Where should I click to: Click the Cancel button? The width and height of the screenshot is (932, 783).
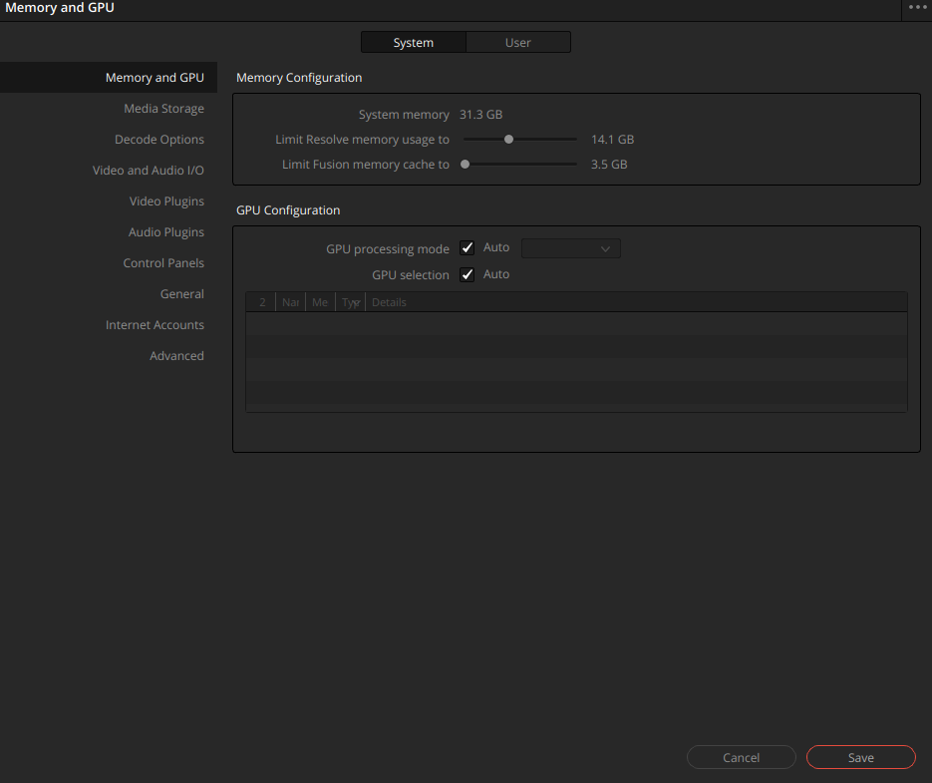(742, 757)
